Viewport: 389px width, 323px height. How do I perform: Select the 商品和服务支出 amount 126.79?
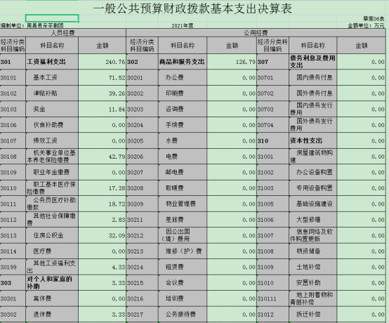232,62
